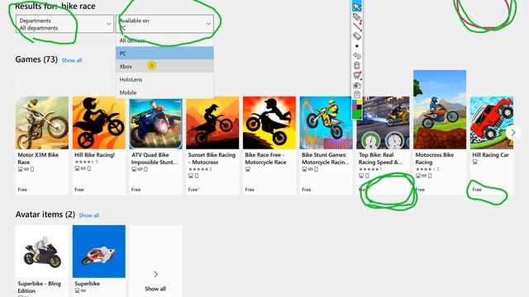Click the Free price under Bike Race Free
This screenshot has height=297, width=529.
(x=250, y=190)
